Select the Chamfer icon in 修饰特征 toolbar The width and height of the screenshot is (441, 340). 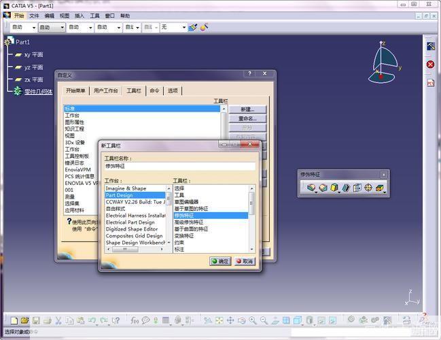tap(323, 188)
